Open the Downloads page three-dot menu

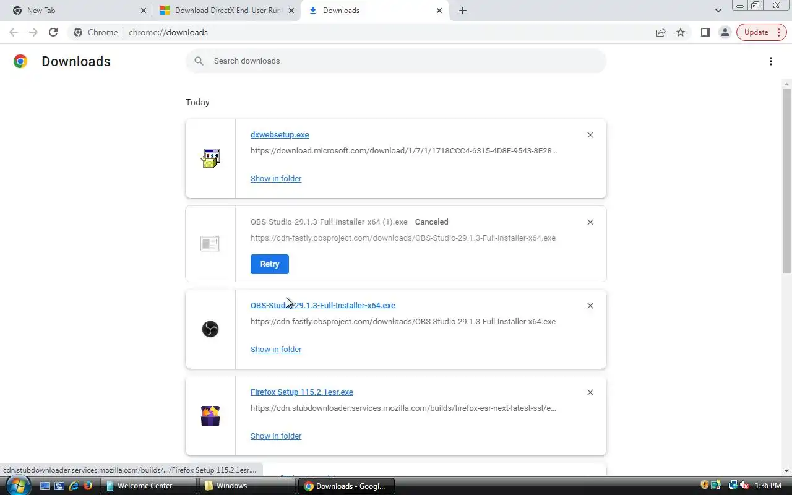(770, 61)
